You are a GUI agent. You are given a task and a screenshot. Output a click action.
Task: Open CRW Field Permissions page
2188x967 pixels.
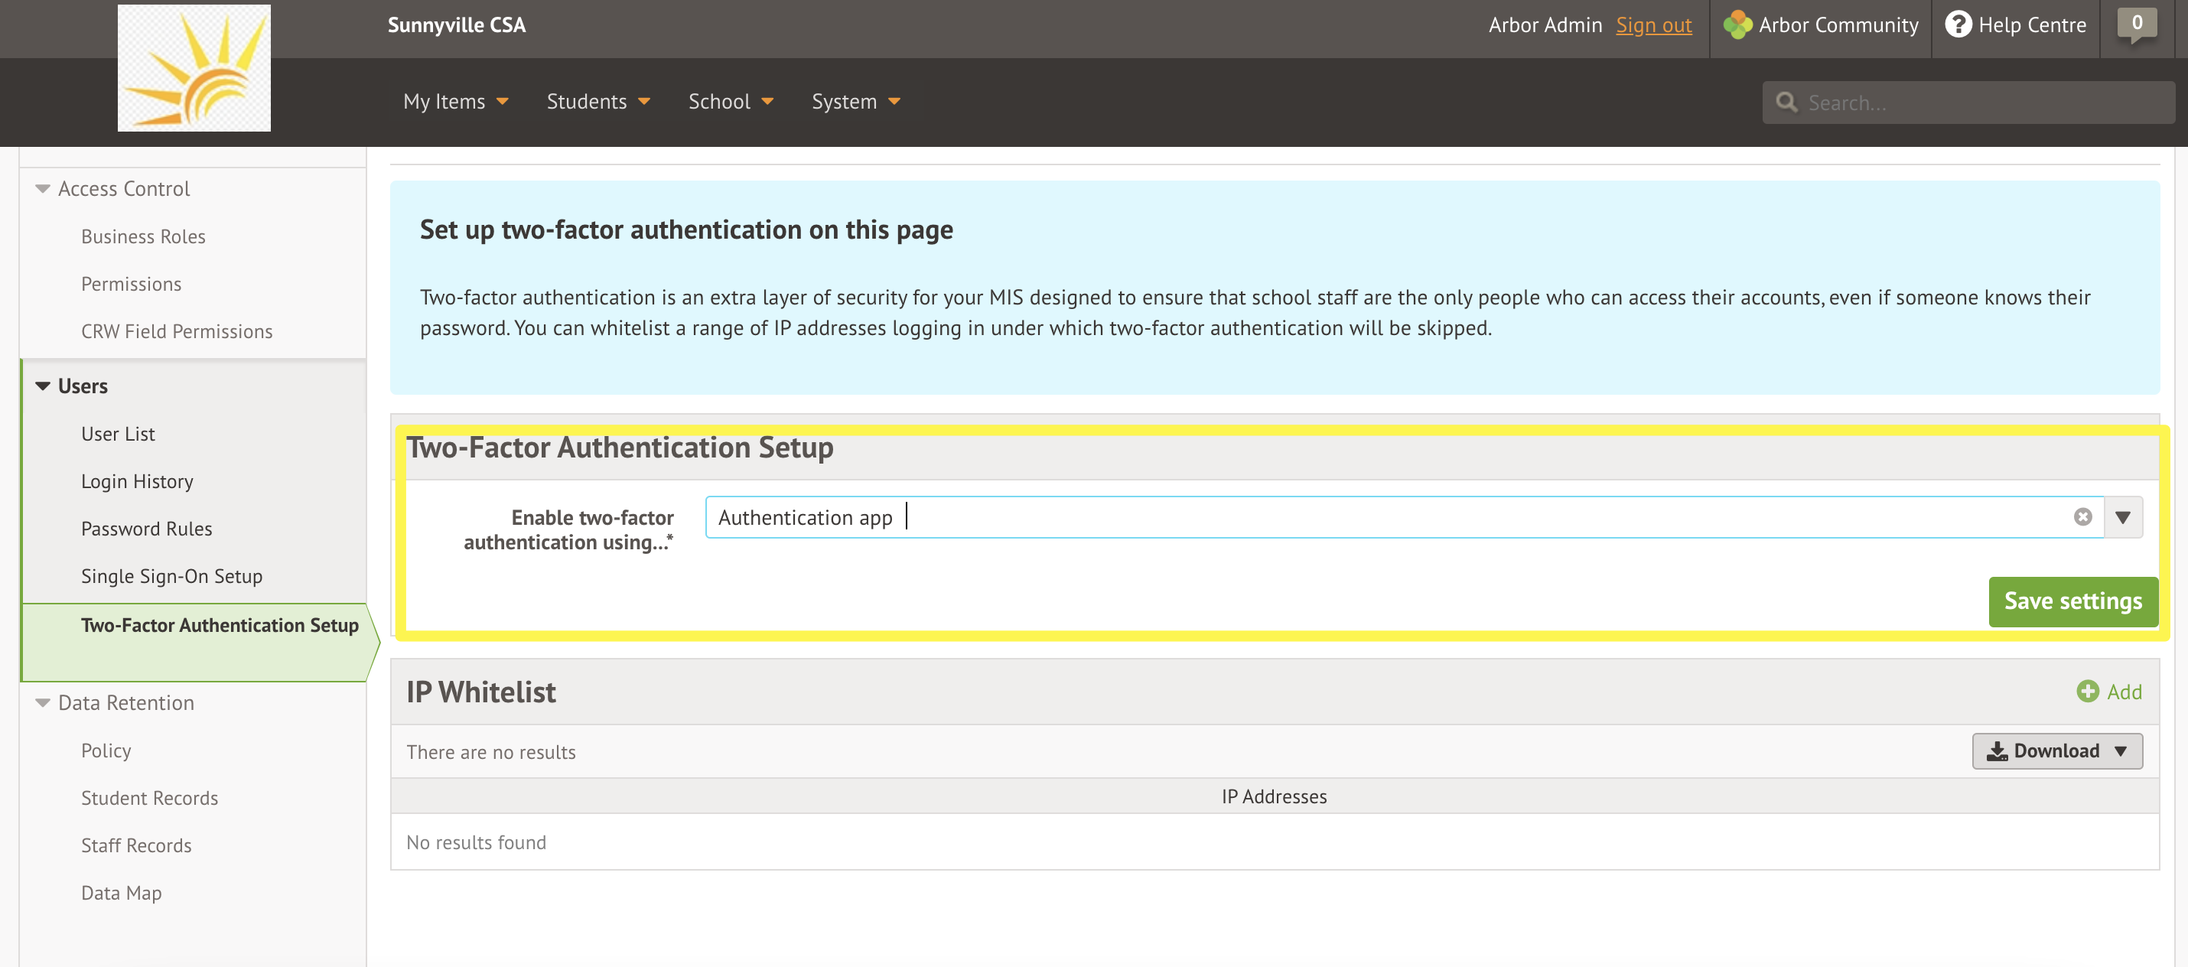pyautogui.click(x=177, y=331)
